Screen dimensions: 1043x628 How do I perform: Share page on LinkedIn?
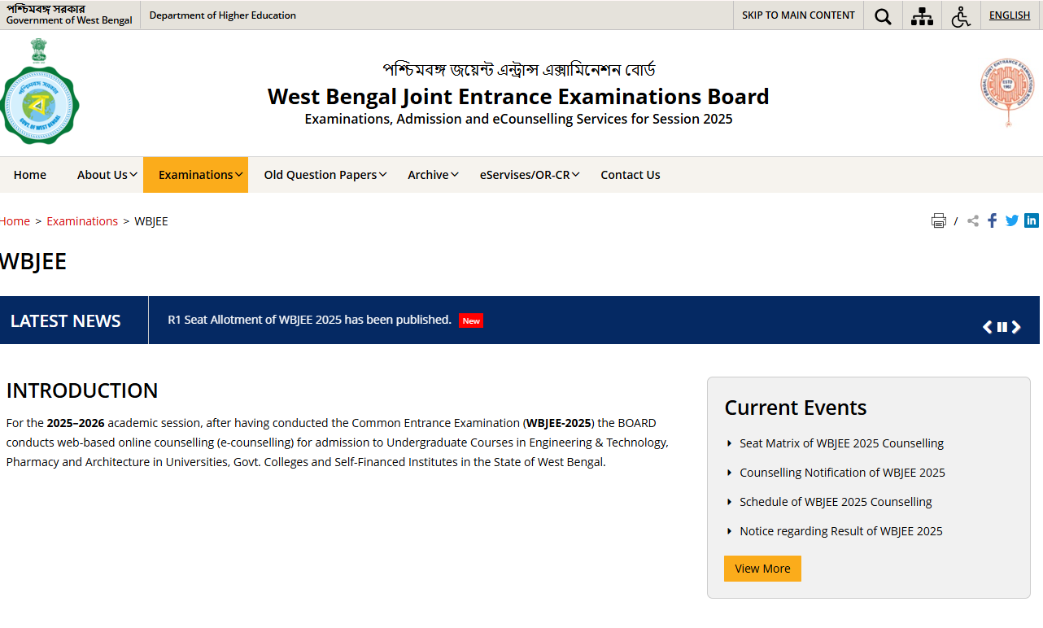coord(1032,220)
